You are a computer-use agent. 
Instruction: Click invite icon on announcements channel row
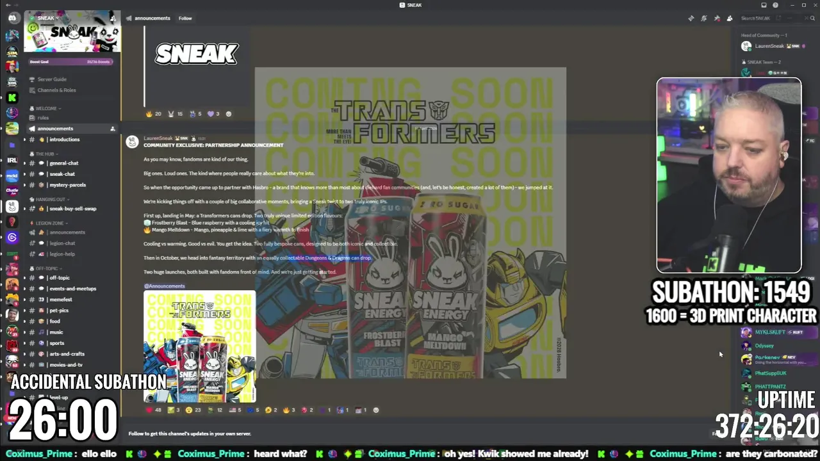tap(113, 129)
